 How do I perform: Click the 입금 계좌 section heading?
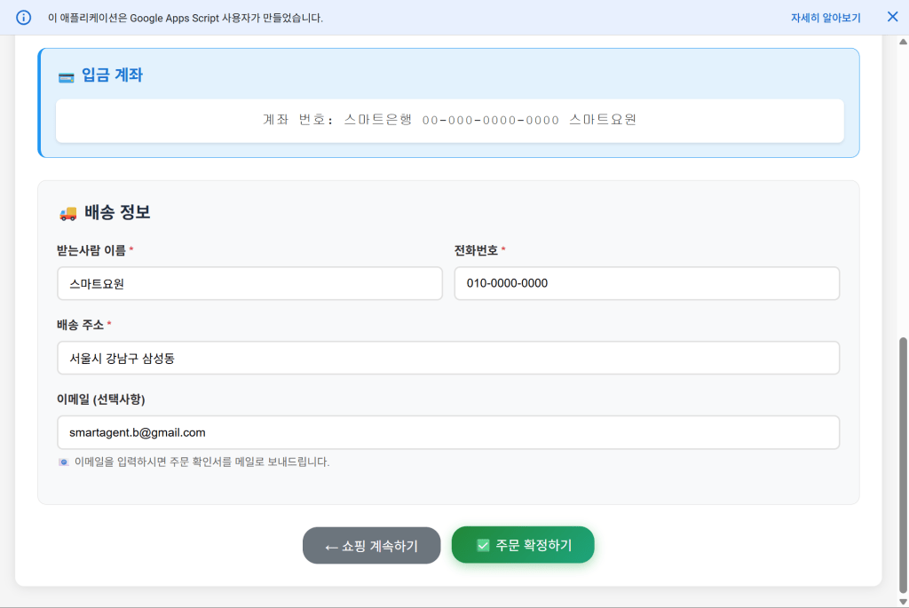112,75
